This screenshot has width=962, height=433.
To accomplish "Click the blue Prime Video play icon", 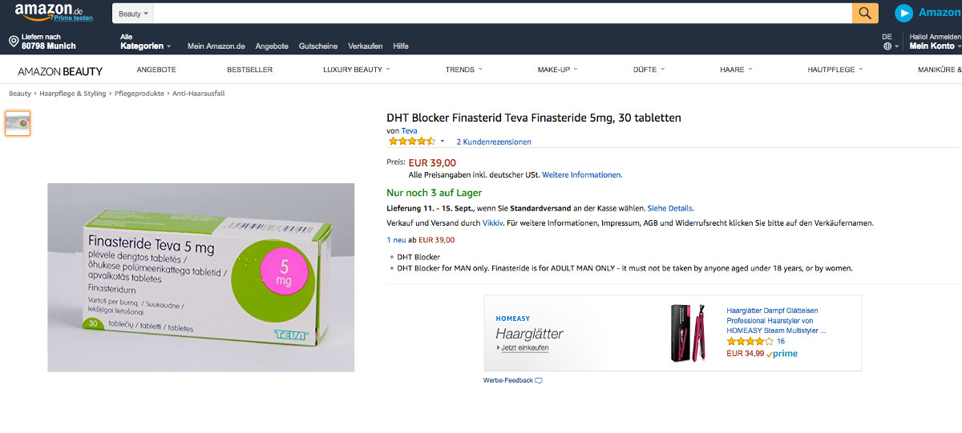I will point(903,13).
